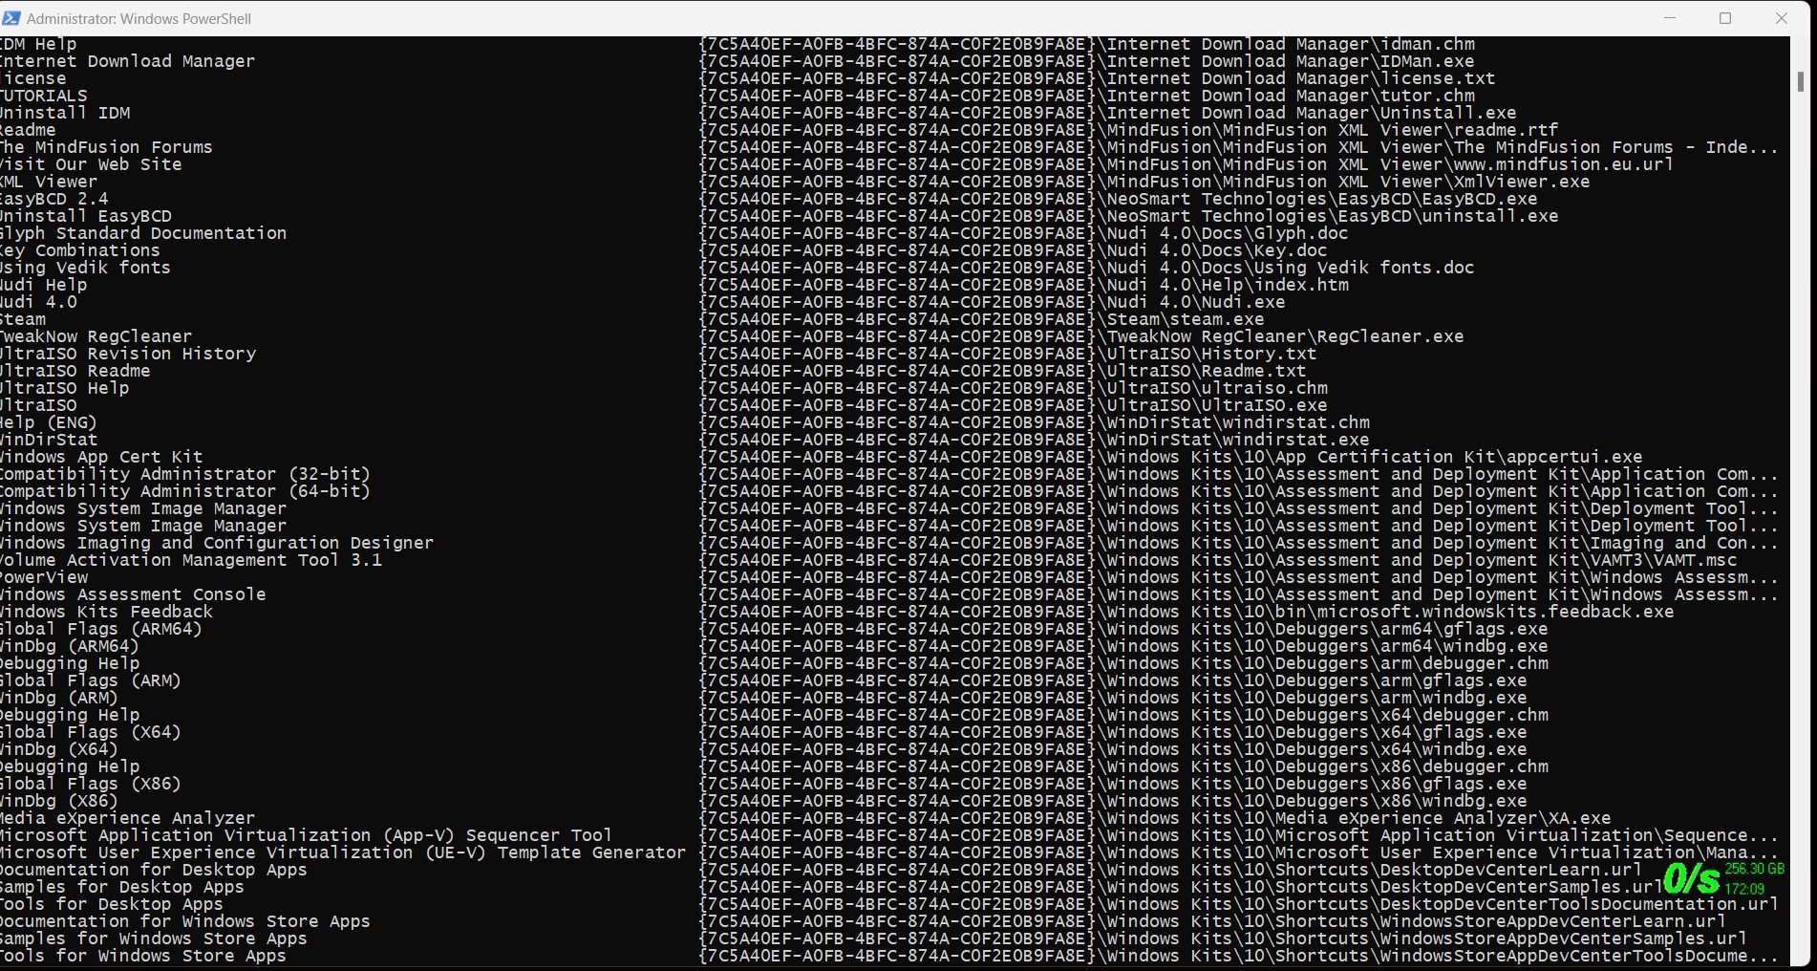The image size is (1817, 971).
Task: Click the path ending in 'WindowsStoreAppDevCenterLearn.url'
Action: [x=1213, y=921]
